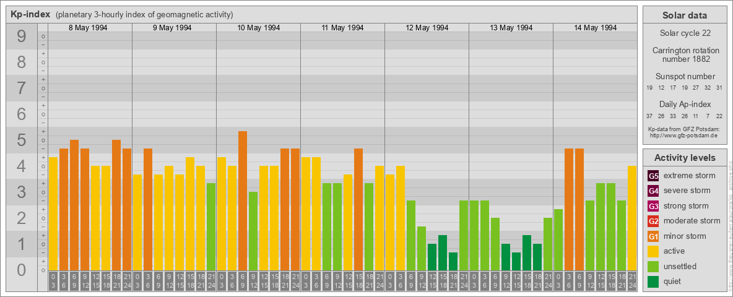Click the large Kp scale number 0

[x=22, y=270]
